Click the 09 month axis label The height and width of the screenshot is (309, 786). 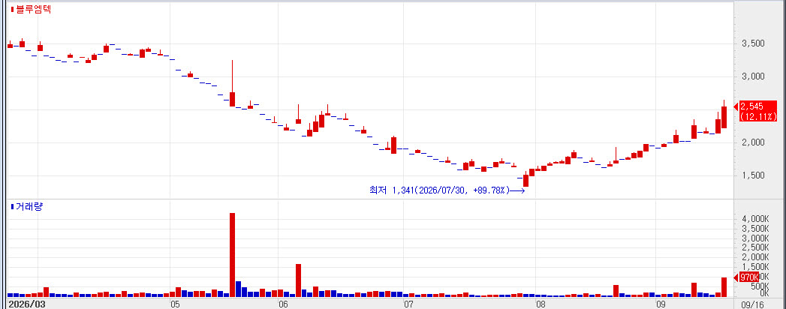pyautogui.click(x=661, y=304)
